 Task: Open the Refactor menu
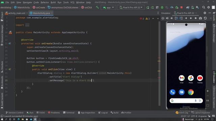point(45,2)
